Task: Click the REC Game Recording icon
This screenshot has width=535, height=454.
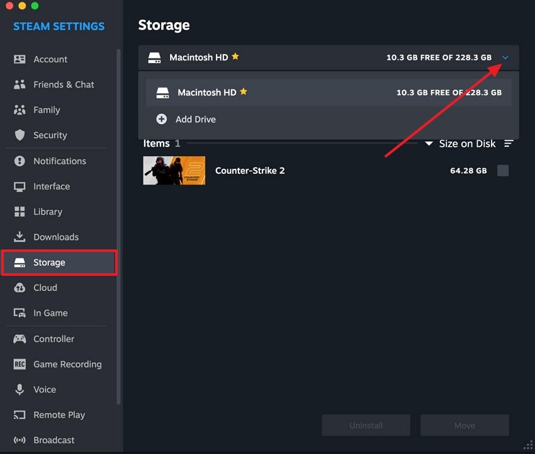Action: [x=20, y=364]
